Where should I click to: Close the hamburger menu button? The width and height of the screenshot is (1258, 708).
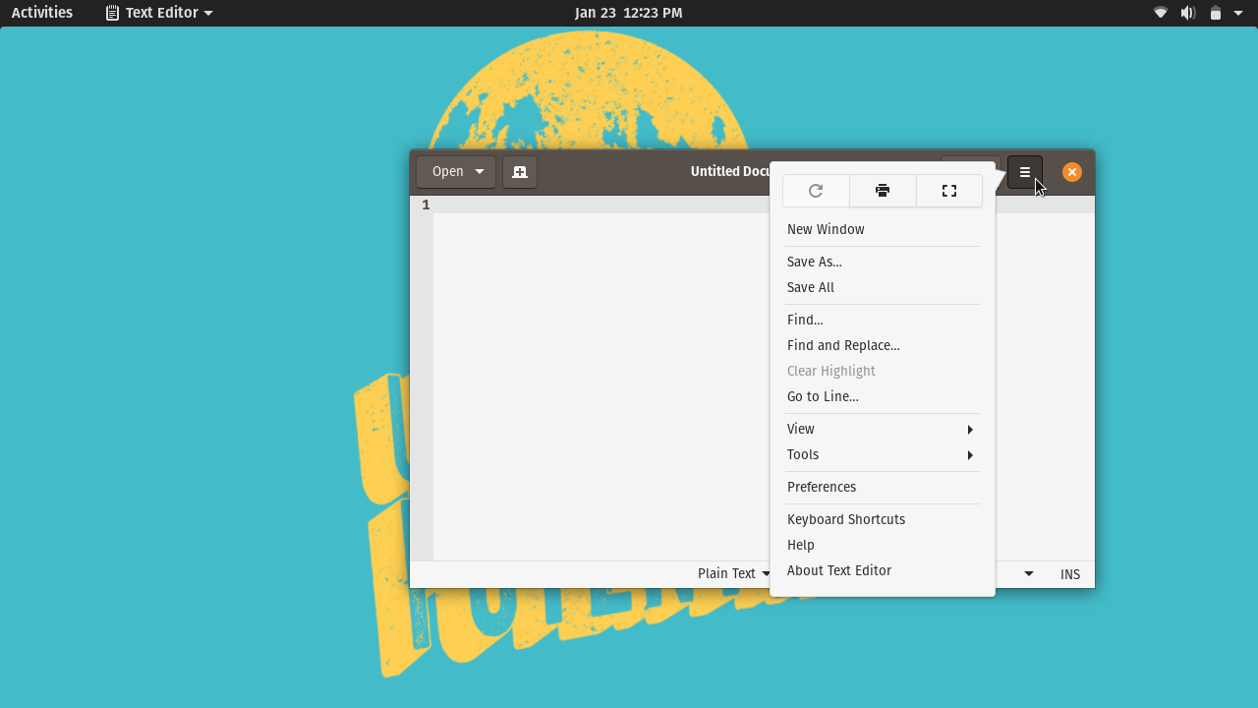[1025, 172]
